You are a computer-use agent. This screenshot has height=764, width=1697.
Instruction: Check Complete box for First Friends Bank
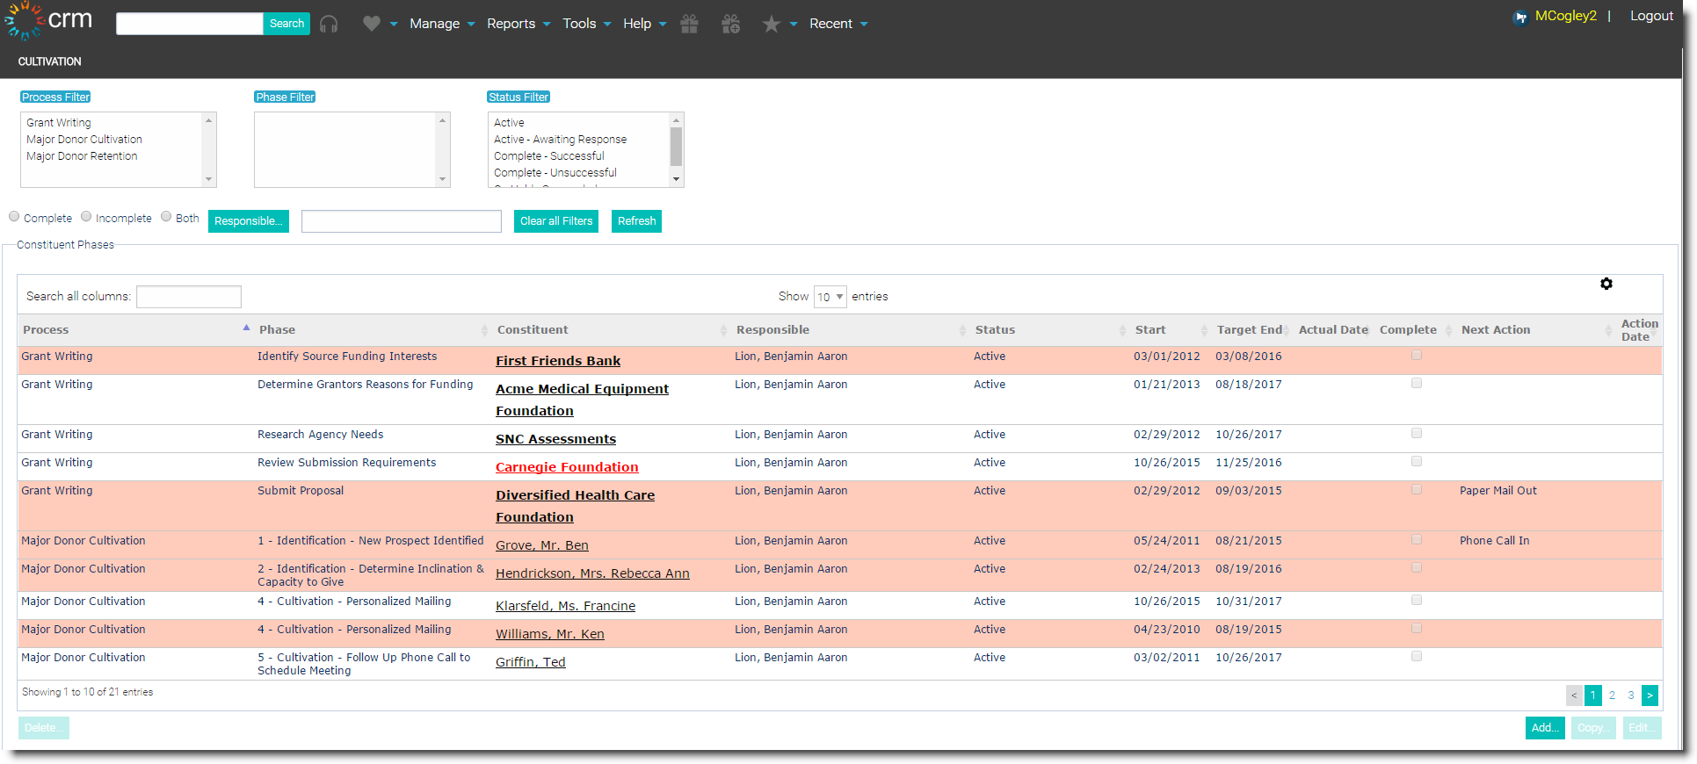point(1417,356)
